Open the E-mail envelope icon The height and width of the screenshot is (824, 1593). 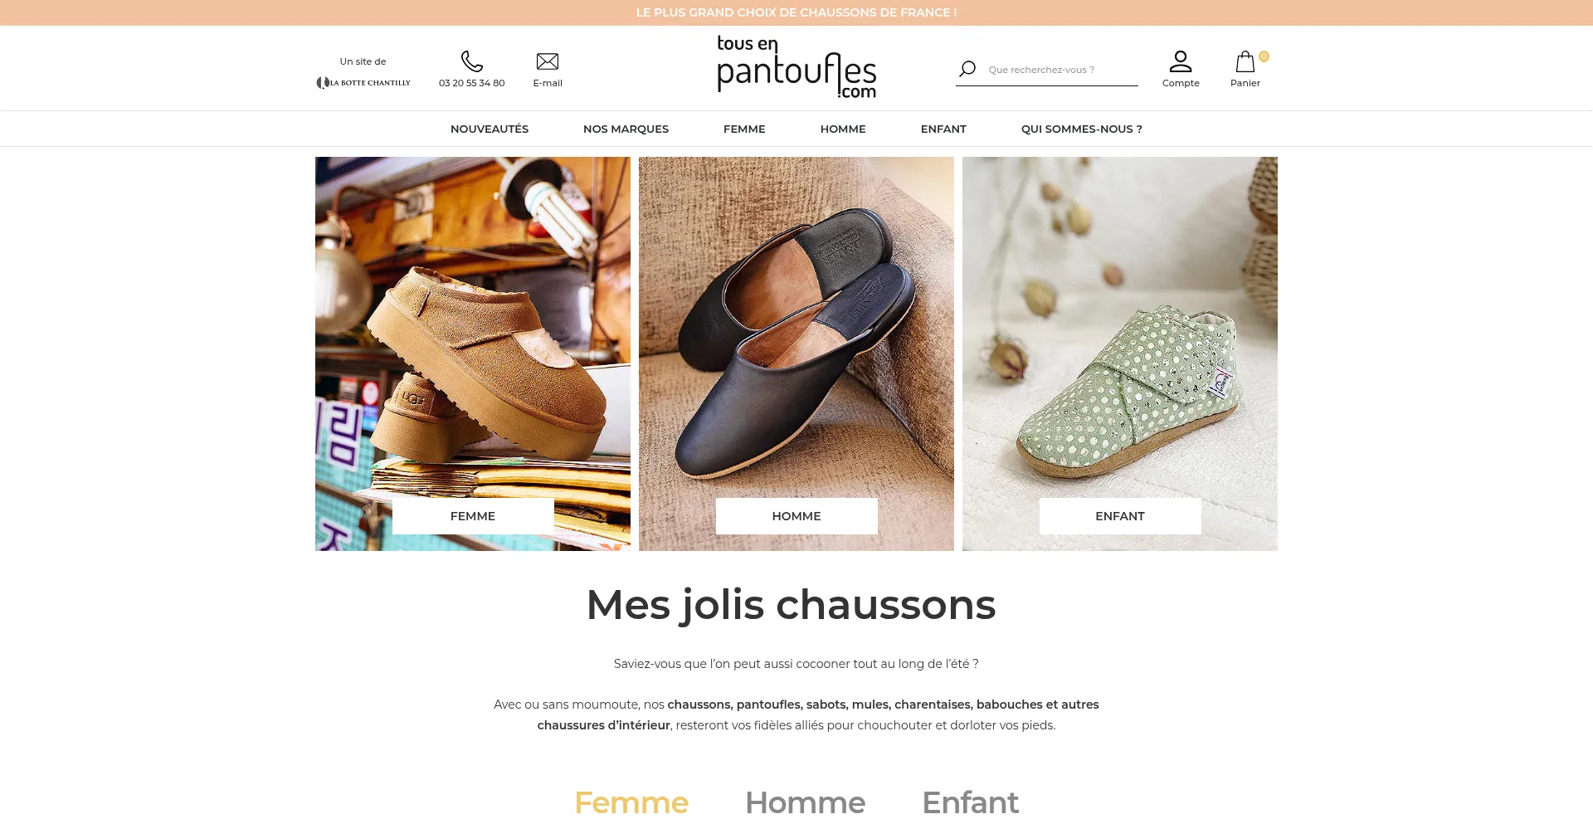[x=548, y=61]
